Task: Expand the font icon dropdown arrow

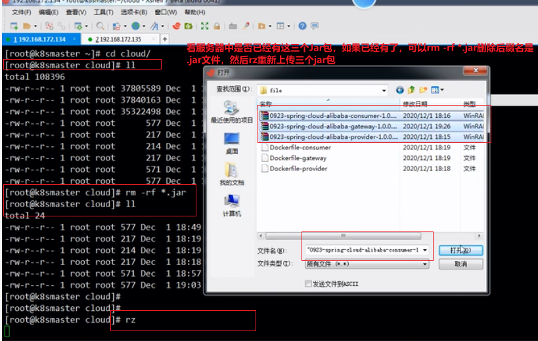Action: pyautogui.click(x=163, y=26)
